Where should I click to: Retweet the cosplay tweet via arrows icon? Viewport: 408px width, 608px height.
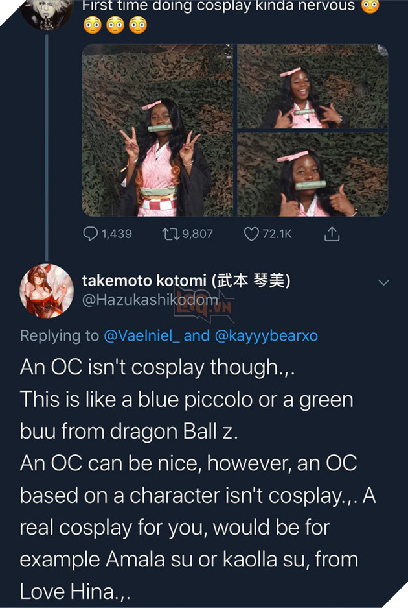pyautogui.click(x=172, y=234)
